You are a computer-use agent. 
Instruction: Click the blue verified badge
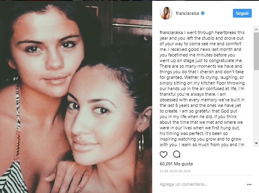point(203,13)
